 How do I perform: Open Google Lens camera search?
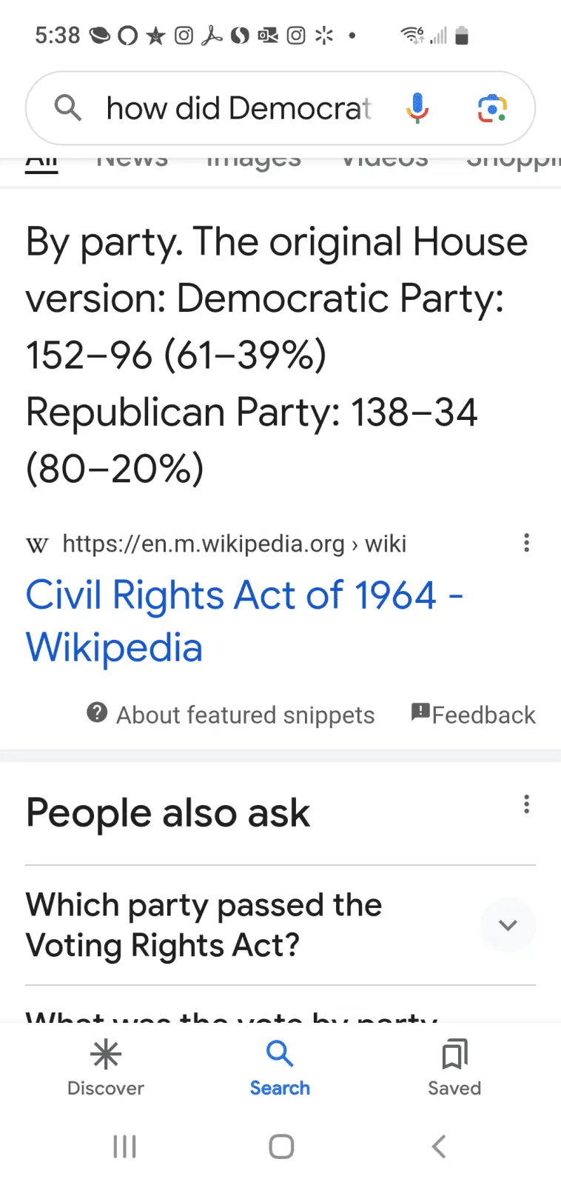tap(491, 108)
